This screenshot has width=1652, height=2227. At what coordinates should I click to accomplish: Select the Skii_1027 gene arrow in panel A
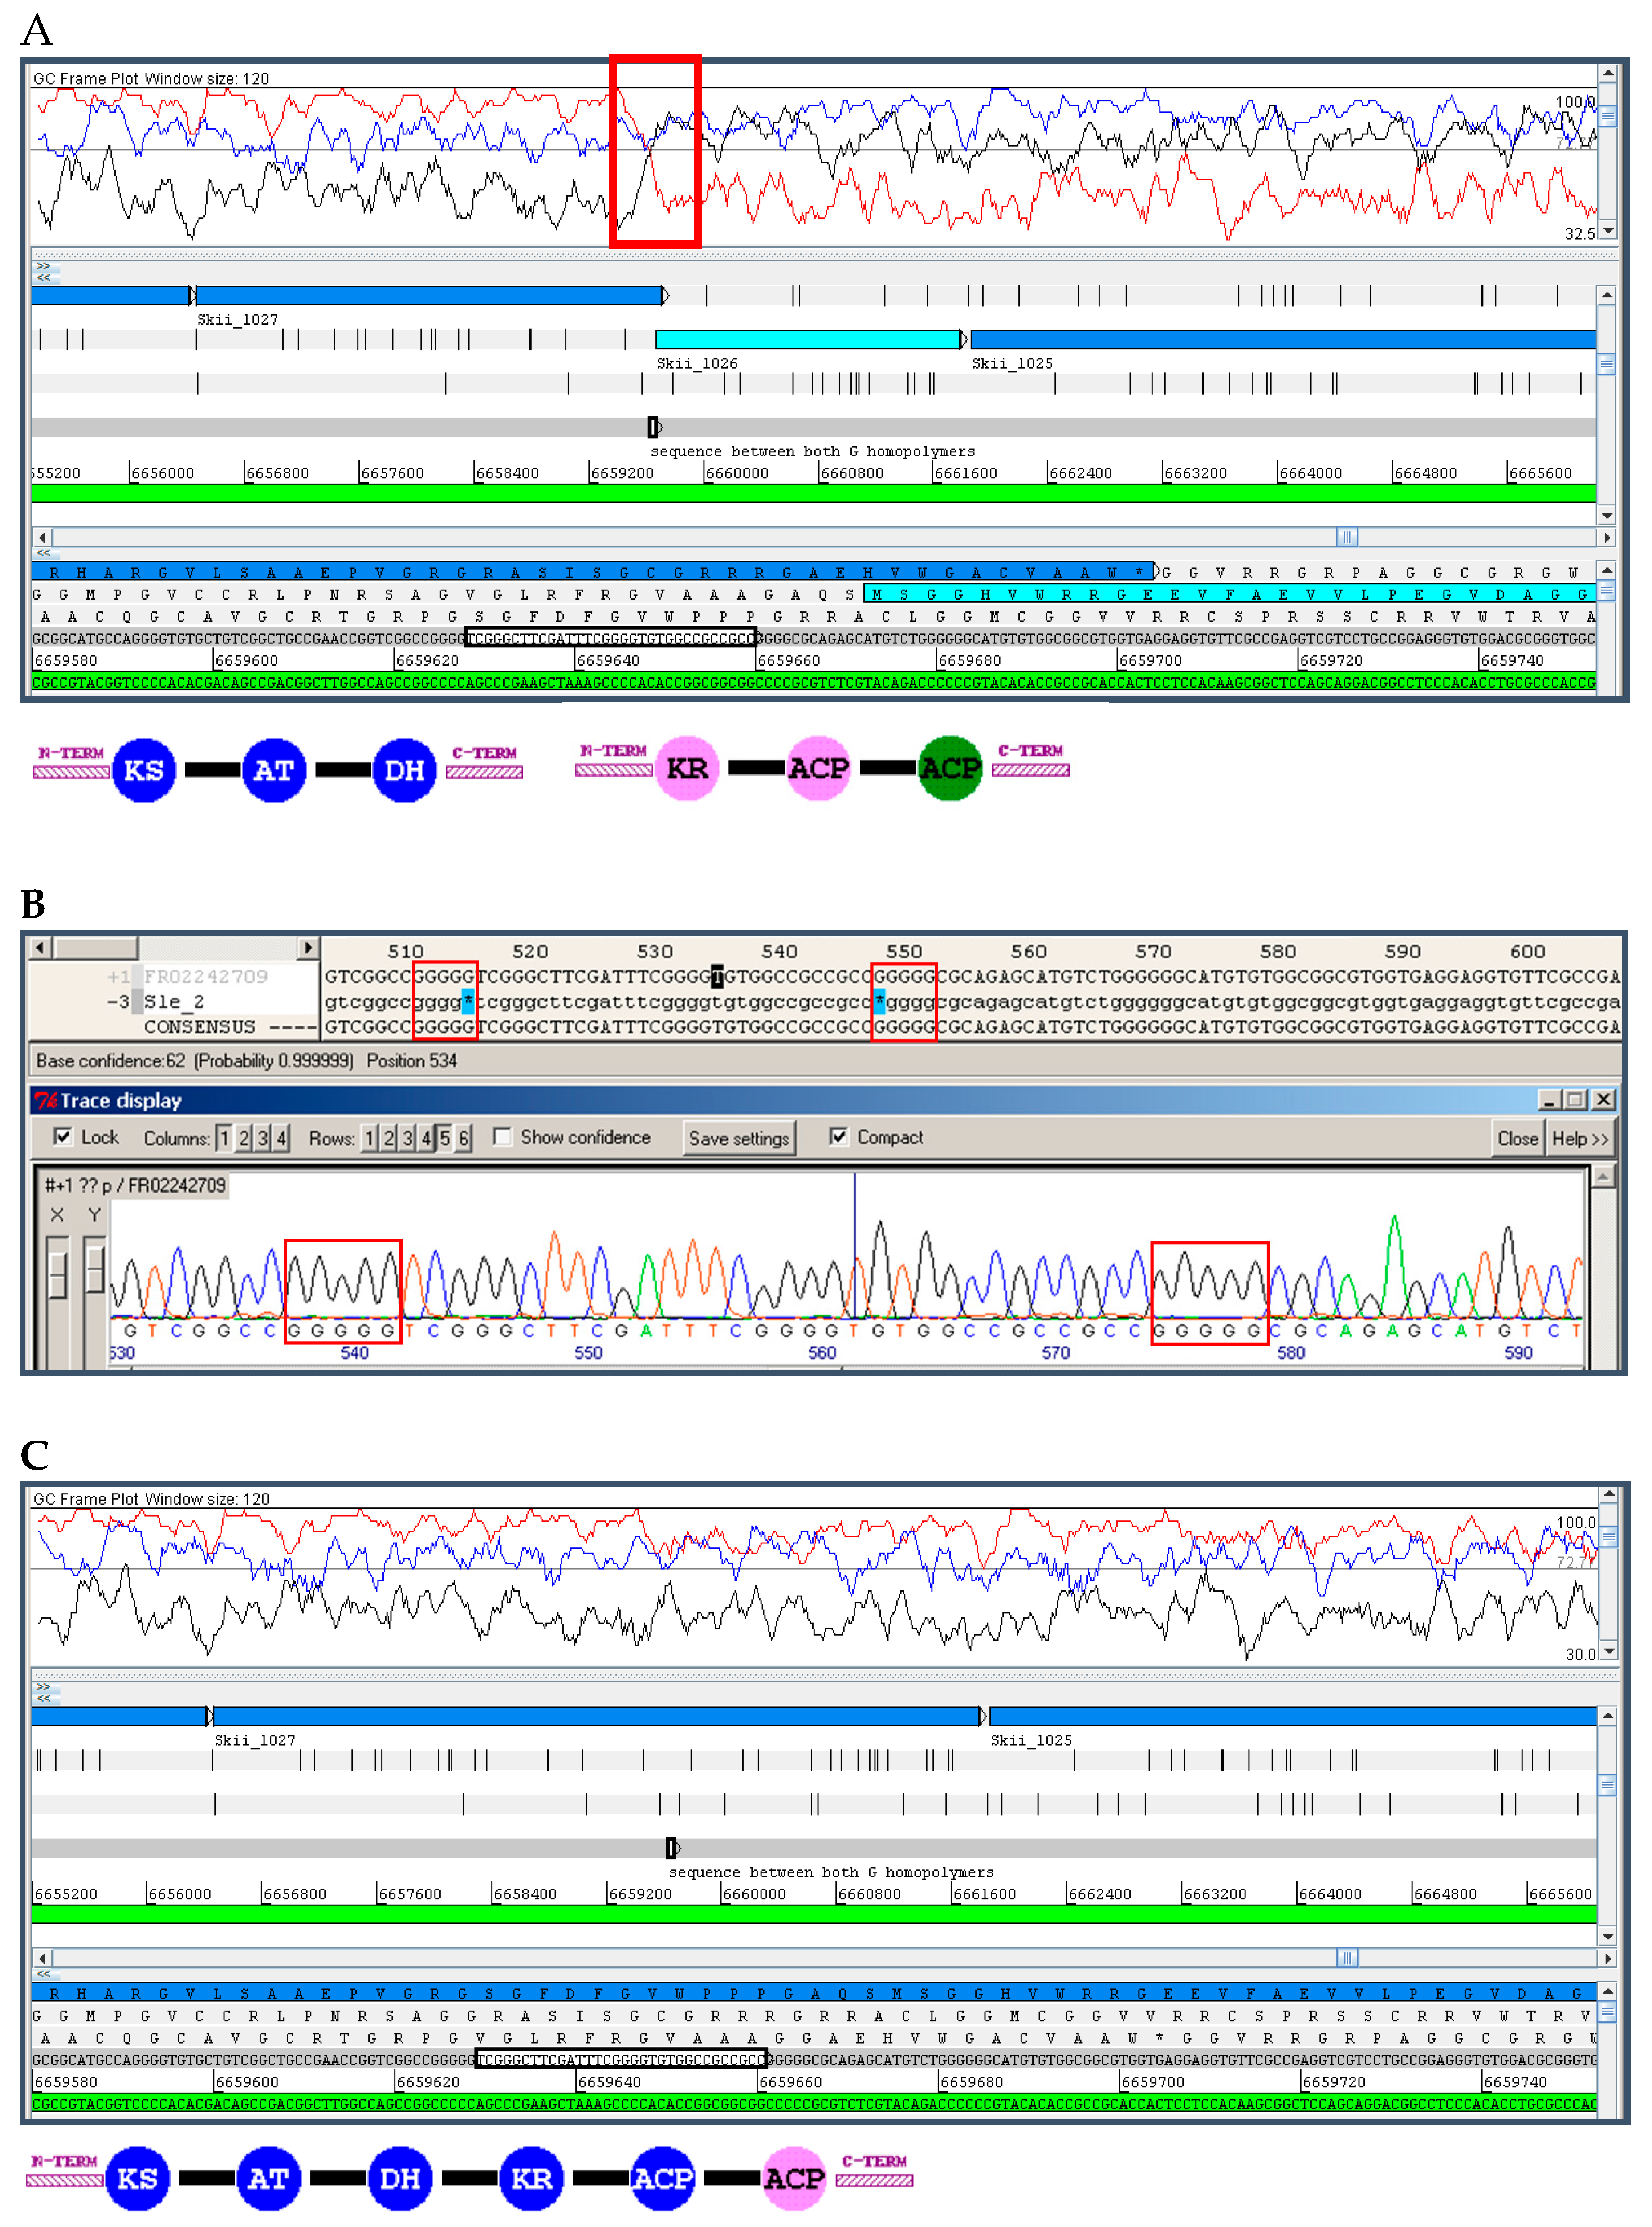coord(430,295)
